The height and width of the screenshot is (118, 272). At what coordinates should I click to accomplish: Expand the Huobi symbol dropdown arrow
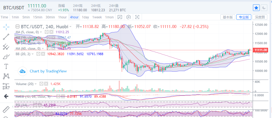70,27
